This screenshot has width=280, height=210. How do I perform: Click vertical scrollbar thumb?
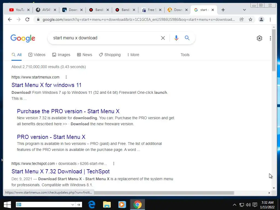[274, 50]
